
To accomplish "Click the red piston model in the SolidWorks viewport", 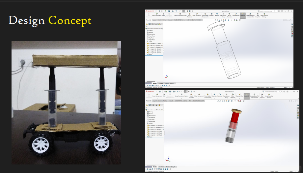I will point(233,126).
